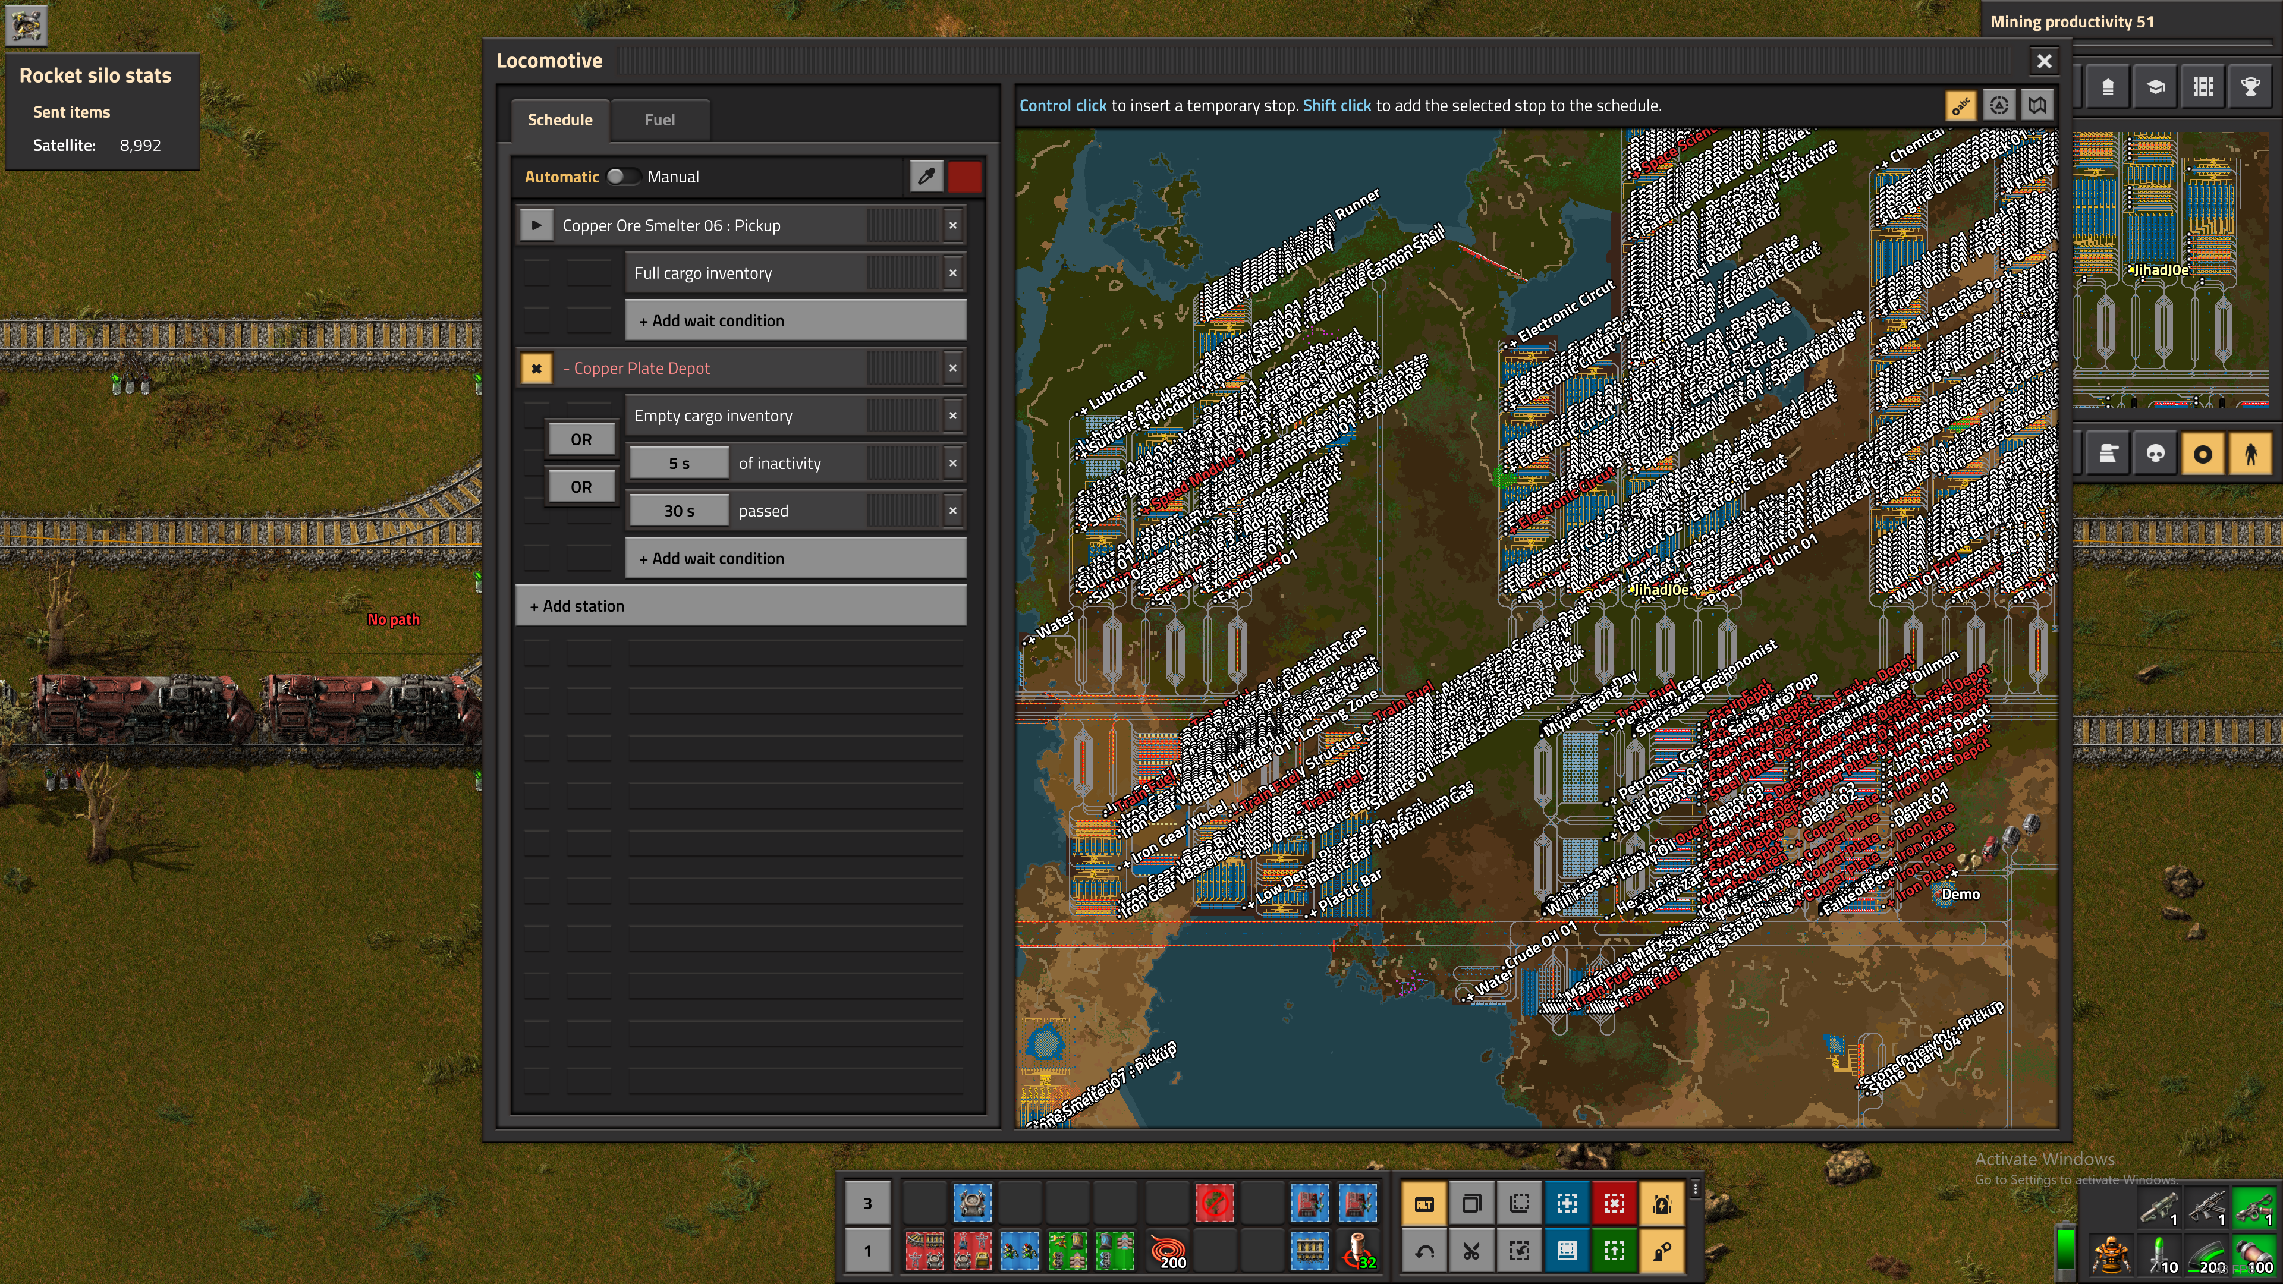Click the grid icon beside the trophy
The width and height of the screenshot is (2283, 1284).
[x=2203, y=87]
